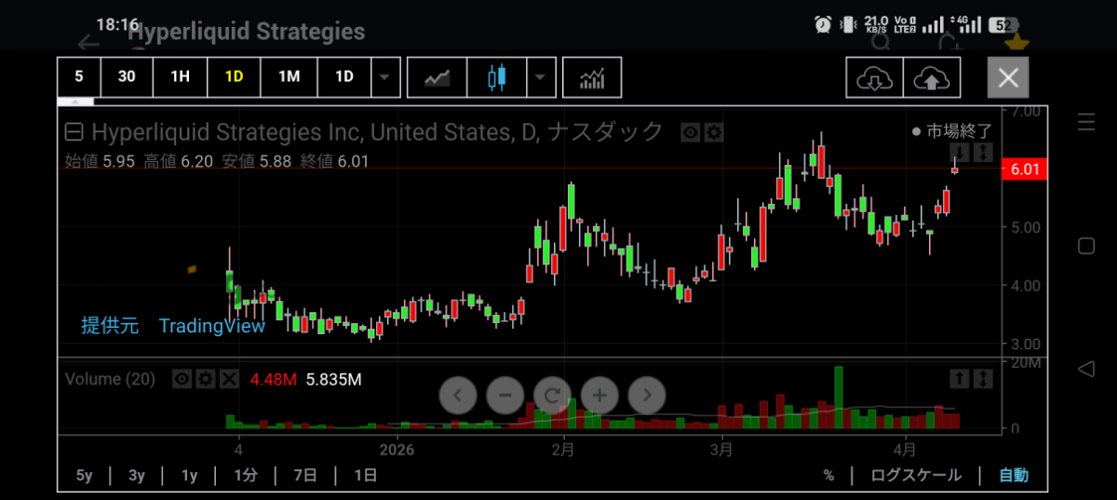The width and height of the screenshot is (1117, 500).
Task: Open Volume indicator settings gear
Action: tap(206, 379)
